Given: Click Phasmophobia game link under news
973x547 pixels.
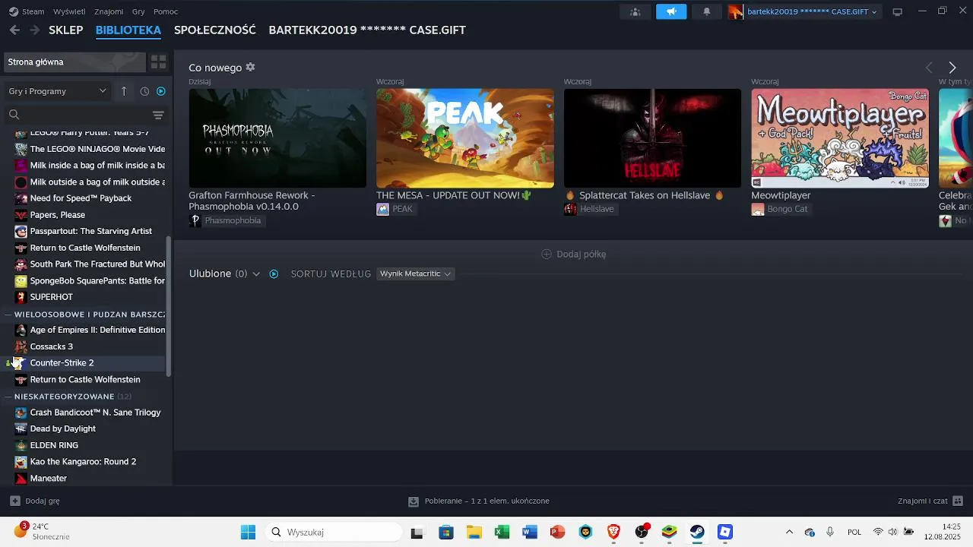Looking at the screenshot, I should [x=226, y=220].
